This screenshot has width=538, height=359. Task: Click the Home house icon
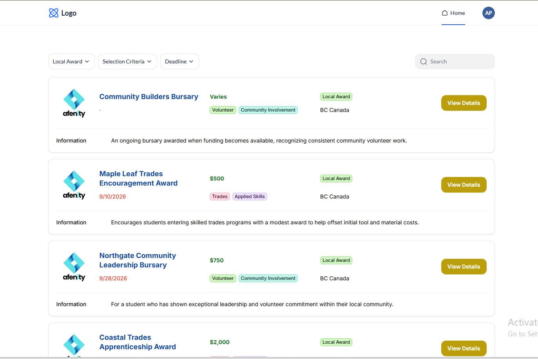445,13
